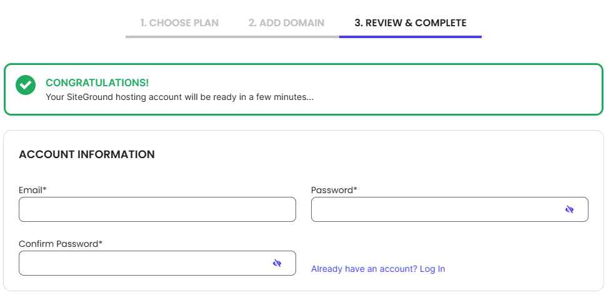Screen dimensions: 606x300
Task: Click the gray progress bar under Add Domain
Action: (286, 37)
